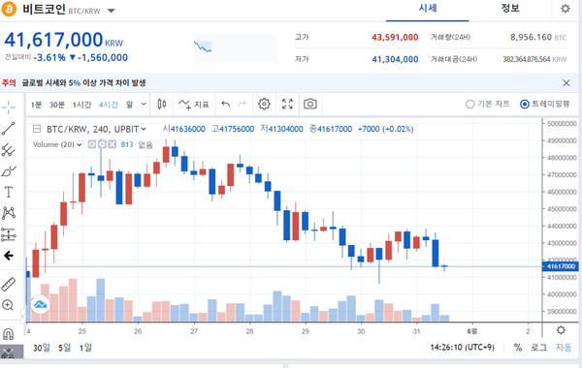Select the brush drawing tool
The height and width of the screenshot is (368, 582).
coord(9,171)
